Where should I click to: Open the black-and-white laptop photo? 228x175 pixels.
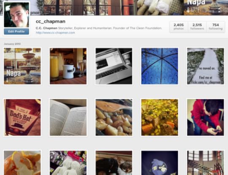click(114, 66)
